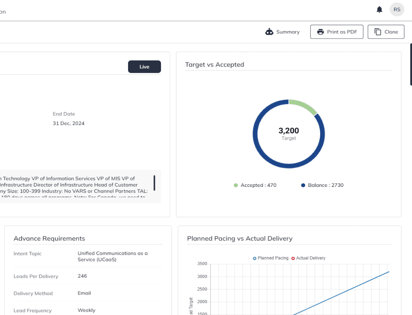Click the 246 leads value
Screen dimensions: 412x315
point(82,276)
